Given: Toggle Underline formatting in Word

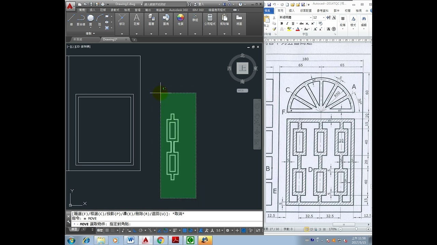Looking at the screenshot, I should 293,23.
